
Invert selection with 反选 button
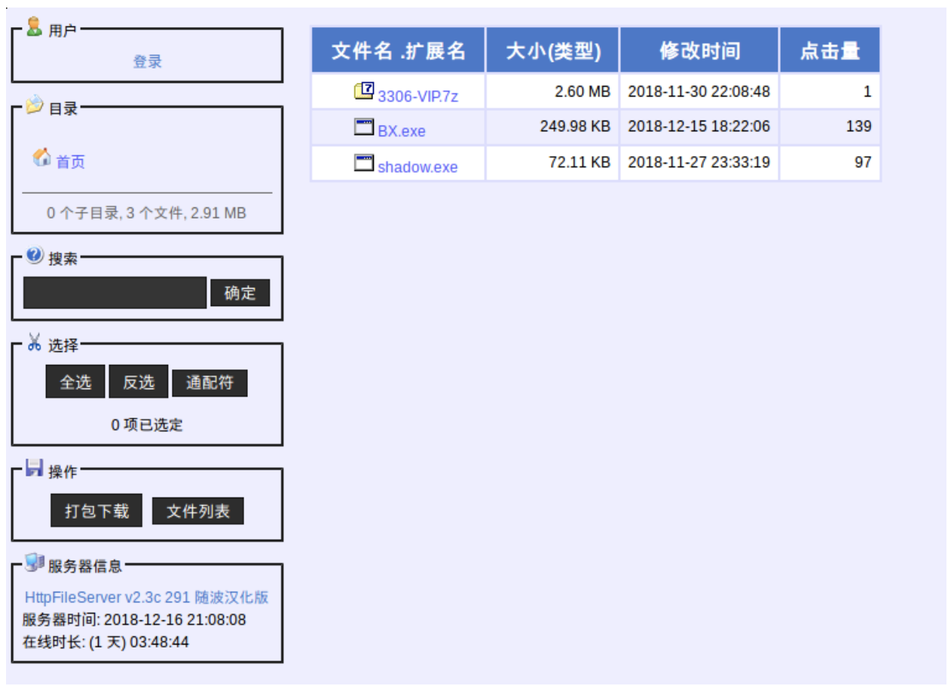coord(139,382)
